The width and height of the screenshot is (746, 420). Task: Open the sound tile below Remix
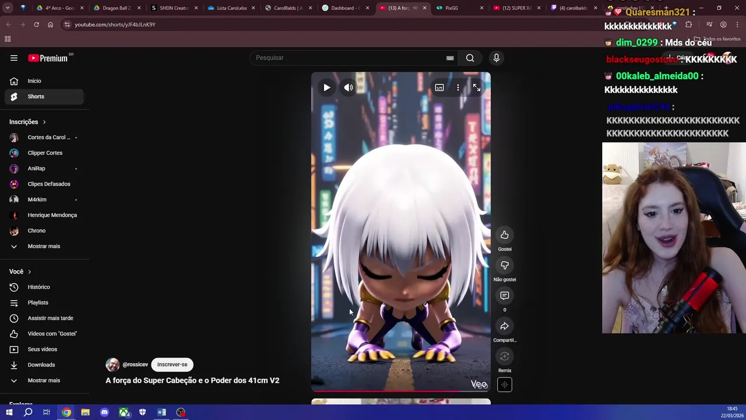pyautogui.click(x=505, y=384)
